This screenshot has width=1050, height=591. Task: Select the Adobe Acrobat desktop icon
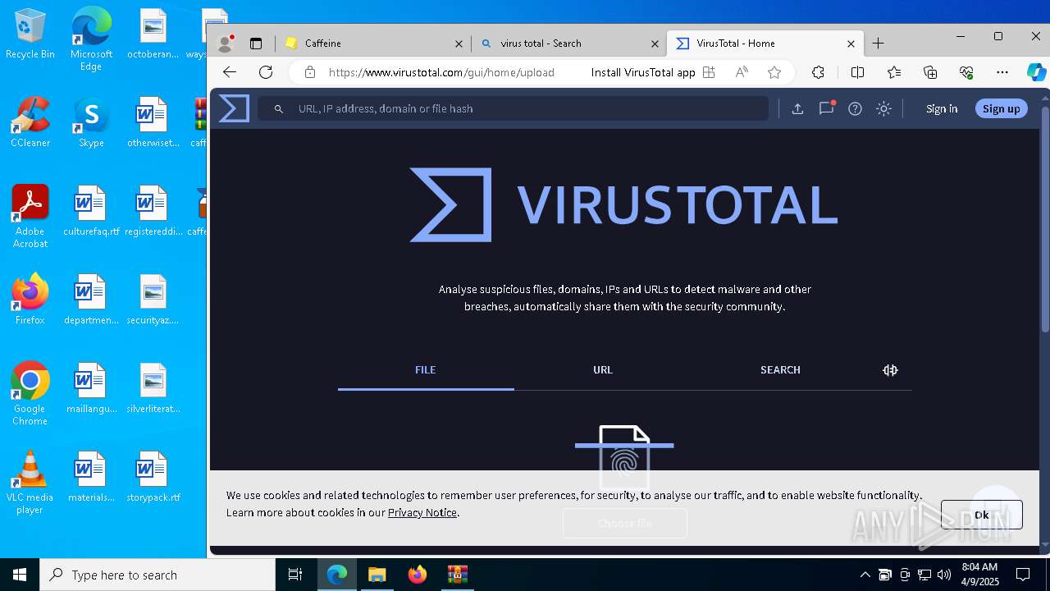pyautogui.click(x=30, y=217)
